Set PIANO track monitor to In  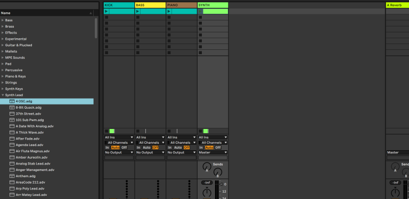click(170, 148)
